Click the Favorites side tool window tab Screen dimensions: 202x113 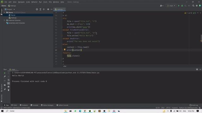click(2, 98)
